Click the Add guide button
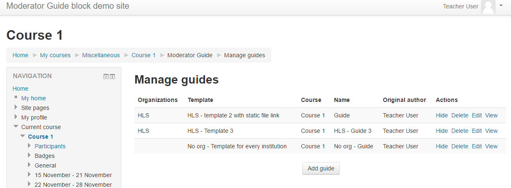The height and width of the screenshot is (188, 511). (x=321, y=168)
